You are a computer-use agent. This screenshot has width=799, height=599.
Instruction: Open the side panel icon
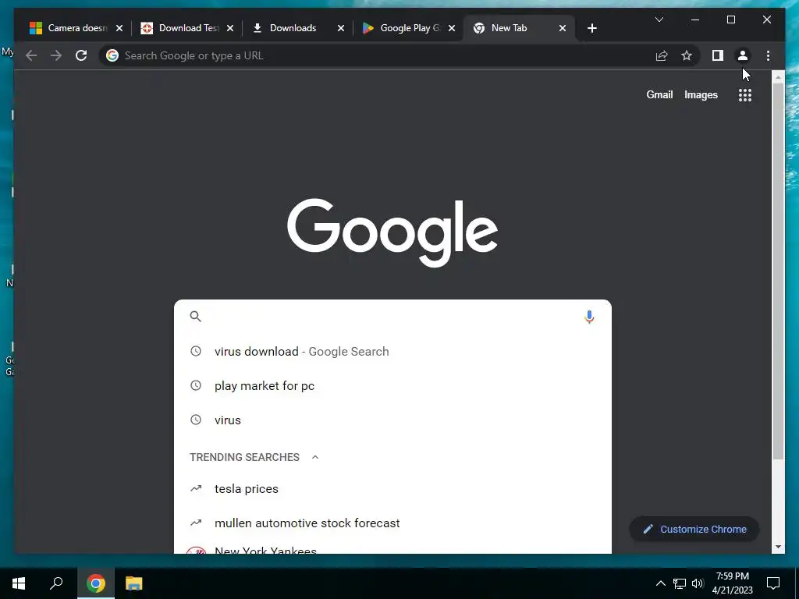click(718, 55)
